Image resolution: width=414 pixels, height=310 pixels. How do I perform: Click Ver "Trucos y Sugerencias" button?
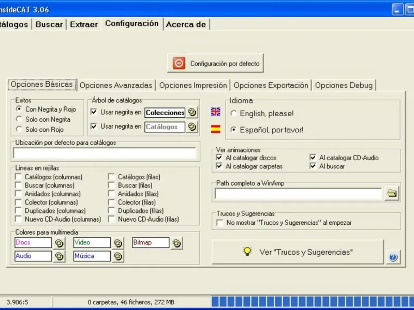pos(298,252)
